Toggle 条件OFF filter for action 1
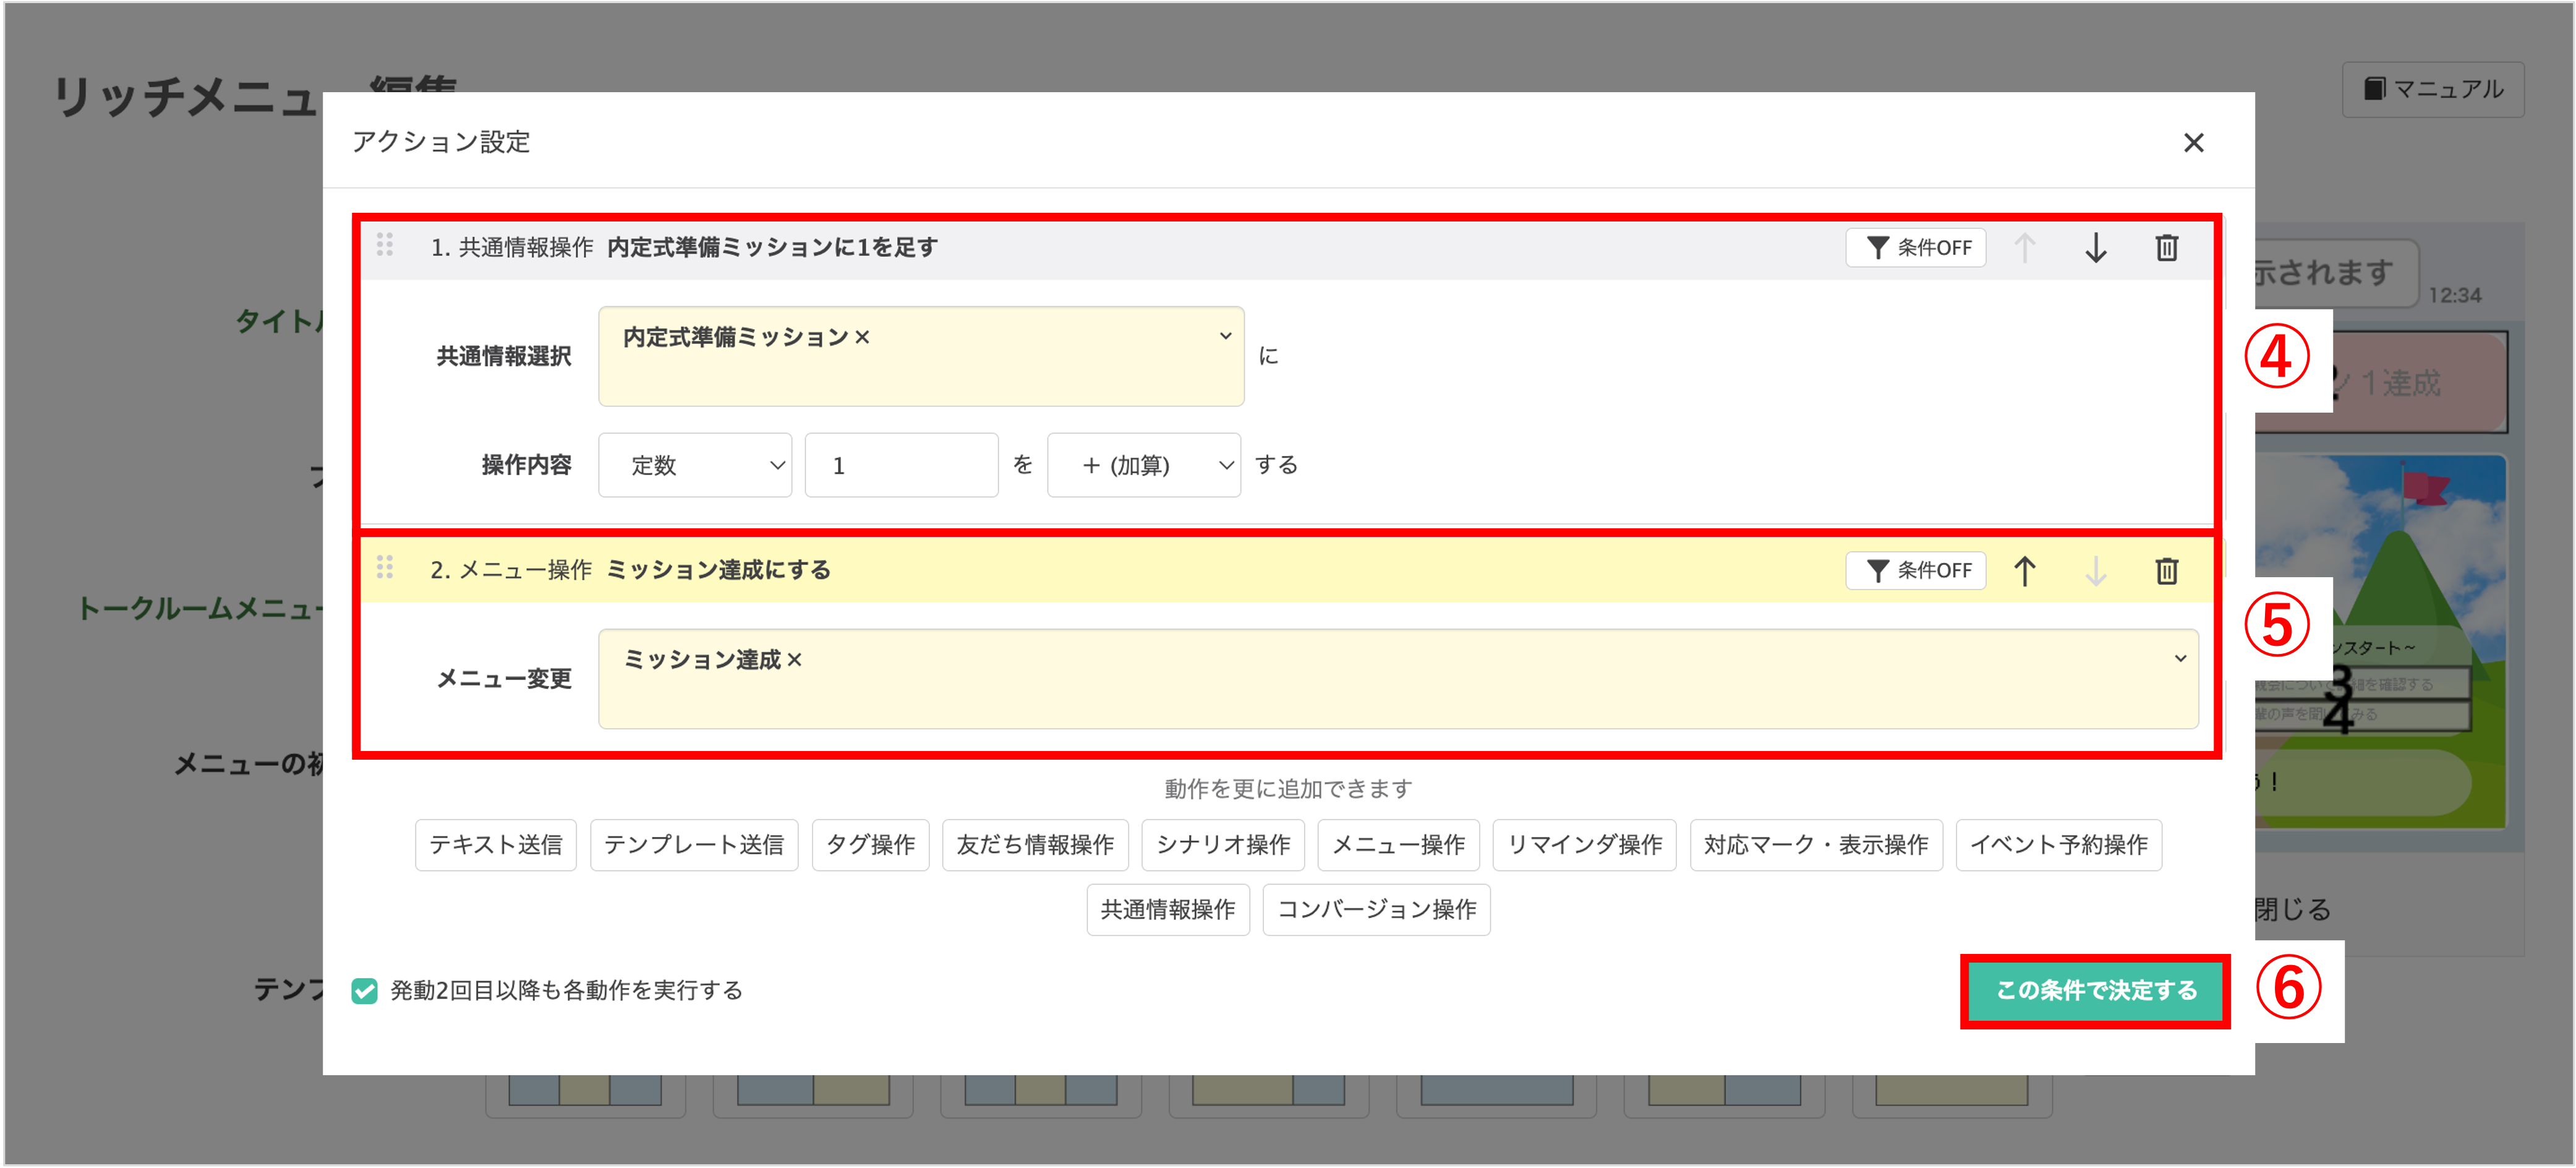Viewport: 2576px width, 1168px height. (x=1915, y=247)
